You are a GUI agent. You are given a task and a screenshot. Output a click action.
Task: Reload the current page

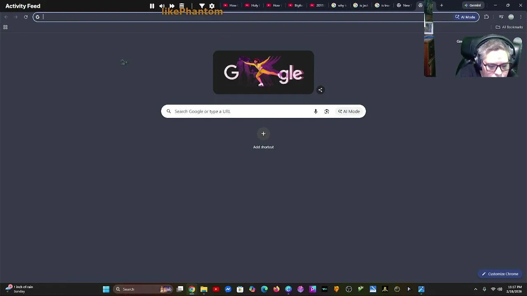26,17
